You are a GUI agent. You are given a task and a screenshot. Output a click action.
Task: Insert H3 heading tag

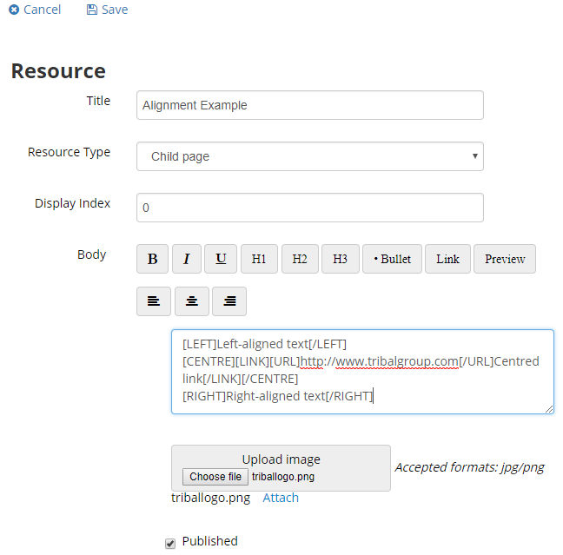[x=340, y=259]
